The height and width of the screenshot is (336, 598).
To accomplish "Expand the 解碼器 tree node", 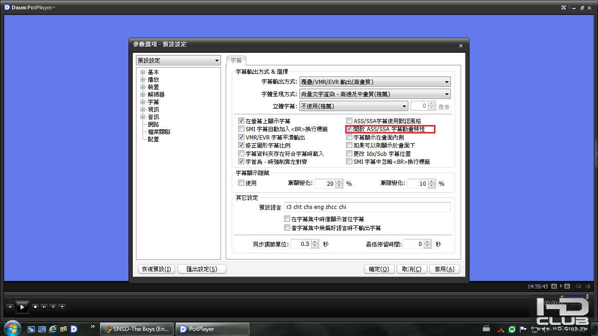I will 143,95.
